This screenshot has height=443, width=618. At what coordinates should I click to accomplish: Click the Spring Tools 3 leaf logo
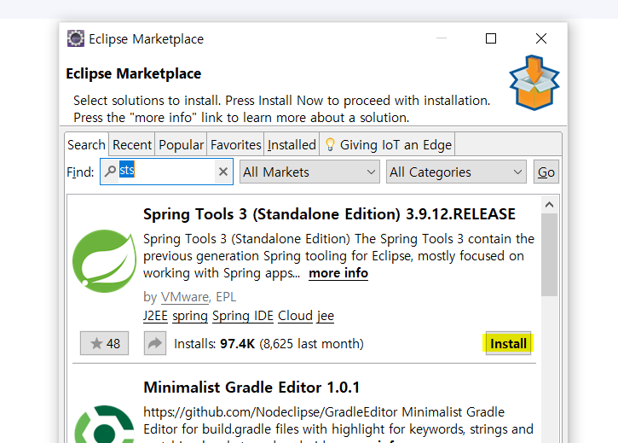click(x=105, y=261)
